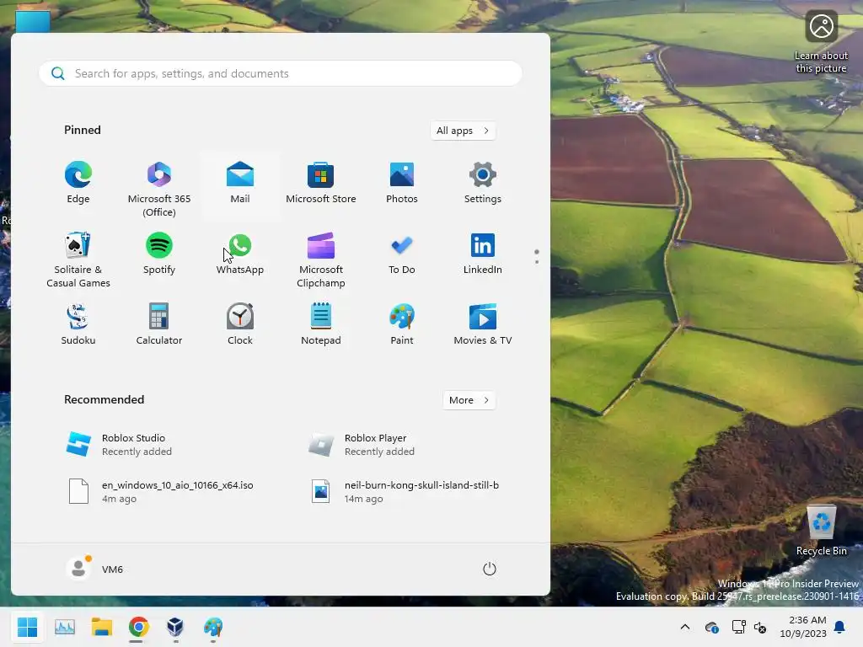863x647 pixels.
Task: Switch to Paint on the taskbar
Action: click(x=213, y=627)
